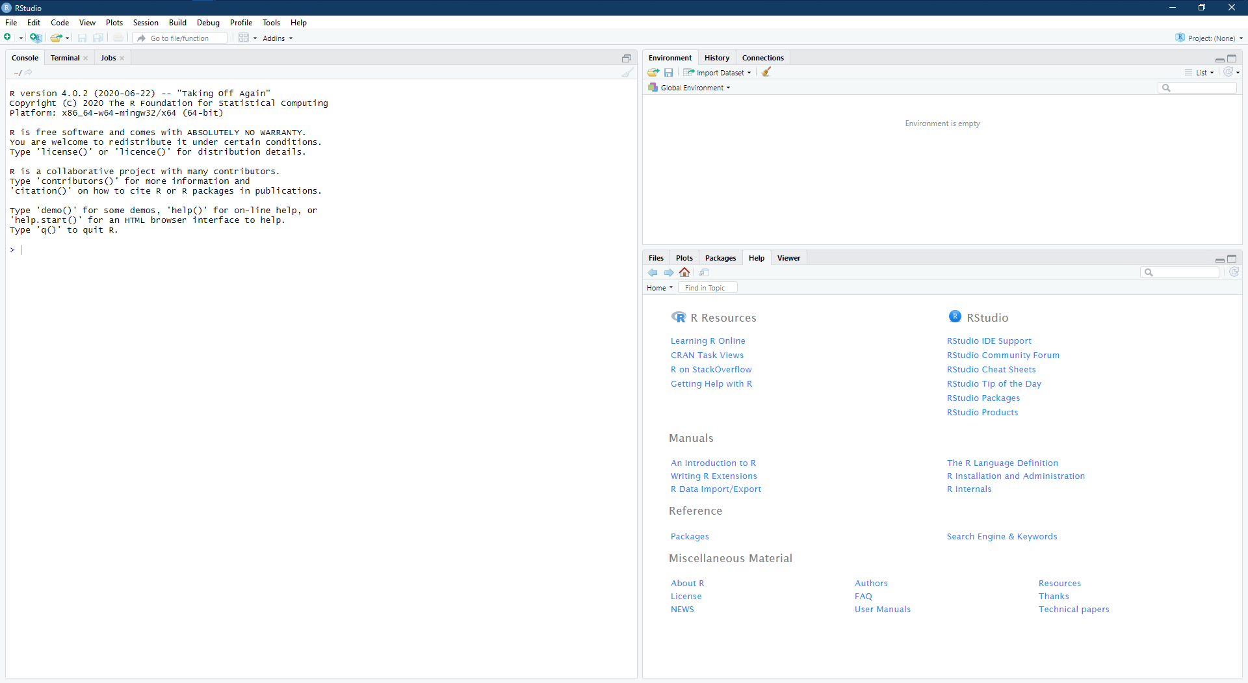Open the panes layout dropdown arrow
Screen dimensions: 1248x683
pyautogui.click(x=255, y=38)
